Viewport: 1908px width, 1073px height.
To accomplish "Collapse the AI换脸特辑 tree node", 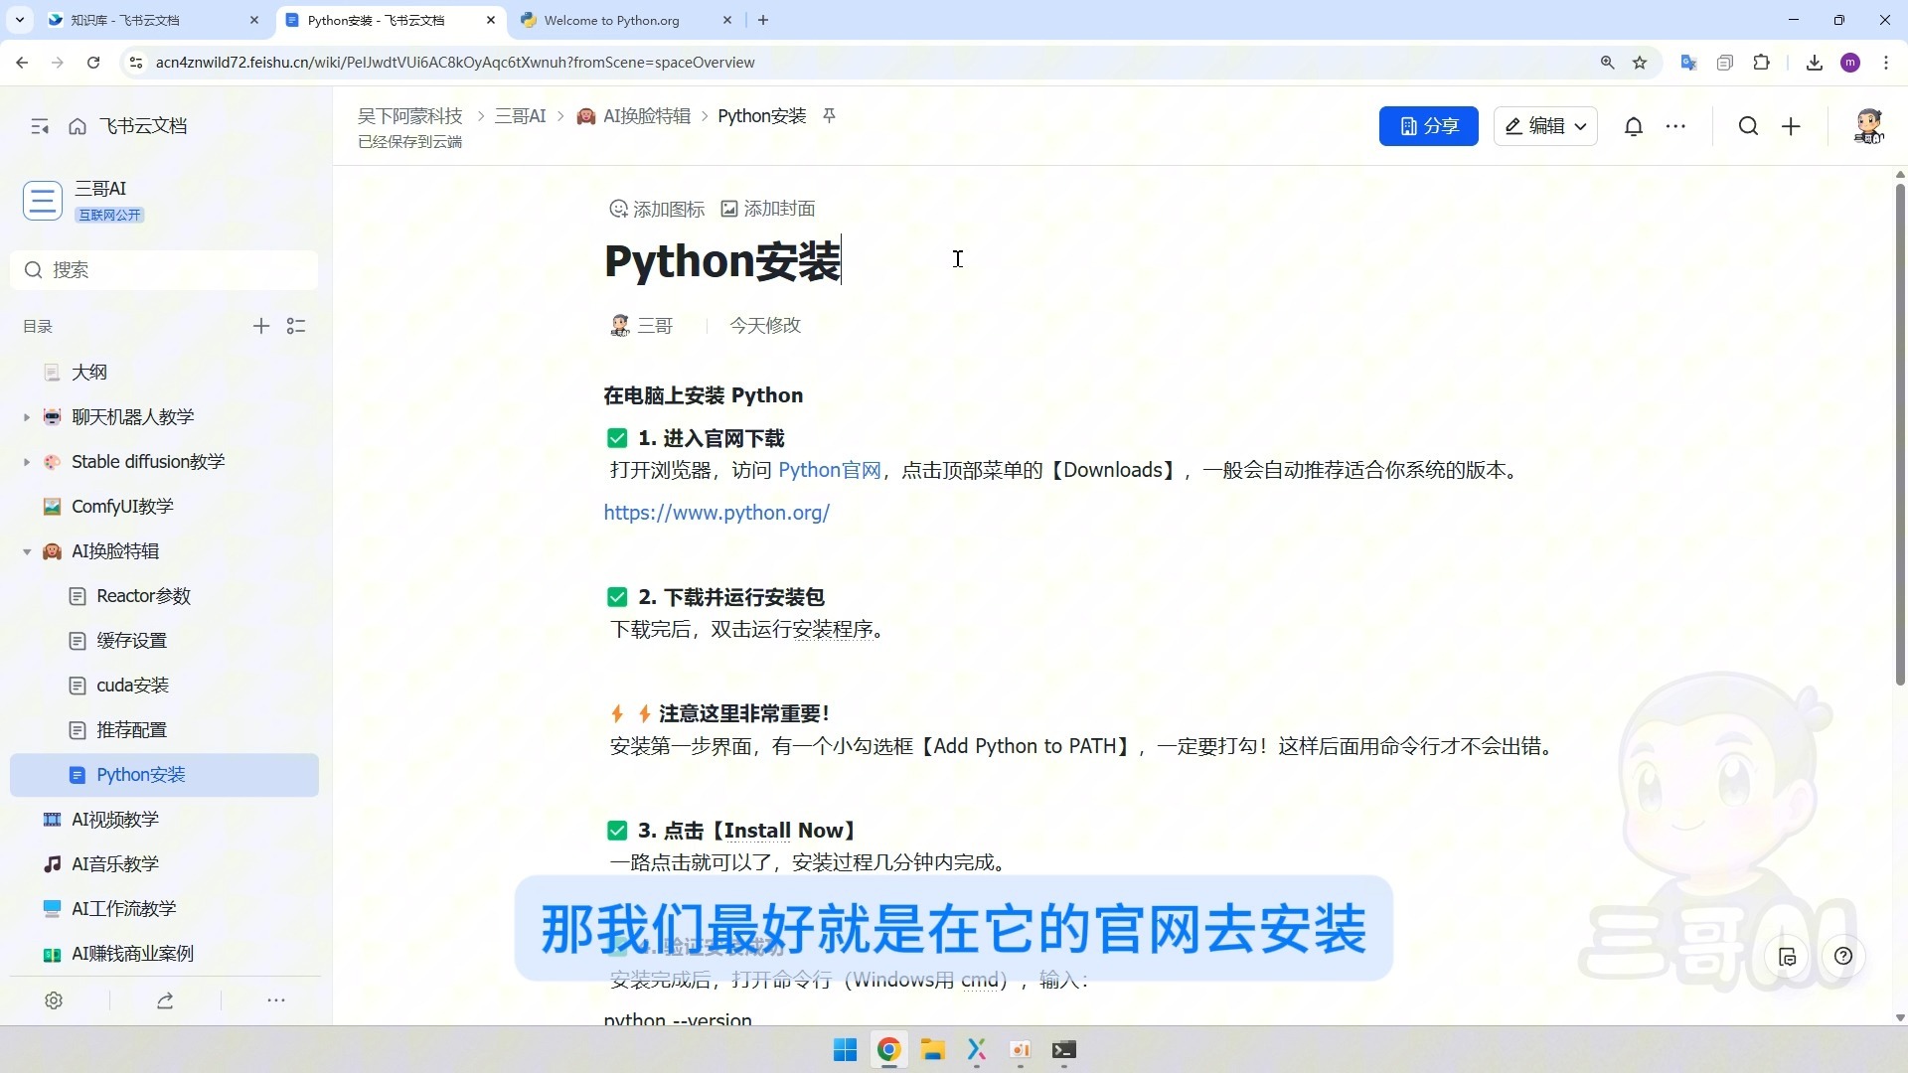I will pos(27,551).
